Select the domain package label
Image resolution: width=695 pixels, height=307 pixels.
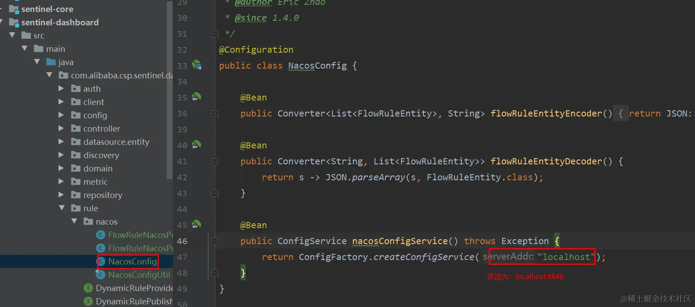(98, 168)
